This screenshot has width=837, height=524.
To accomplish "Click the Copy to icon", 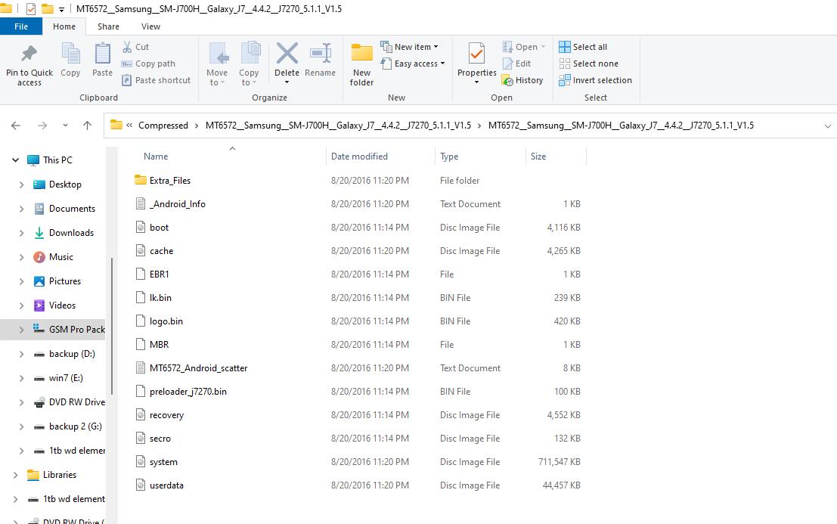I will [x=250, y=54].
